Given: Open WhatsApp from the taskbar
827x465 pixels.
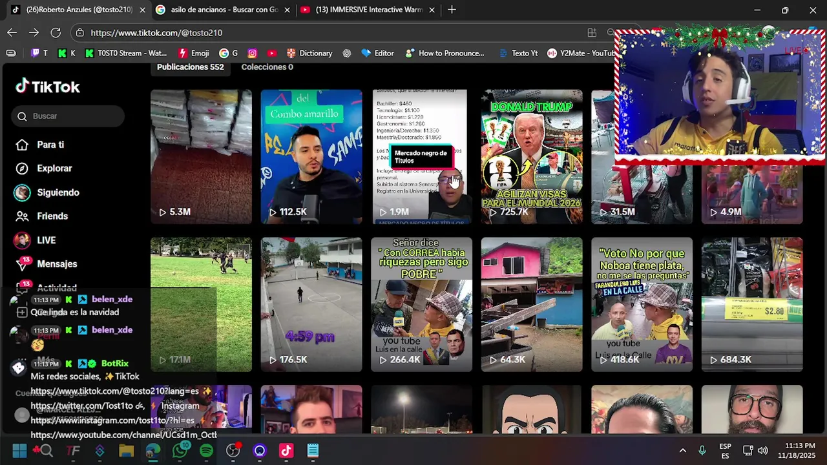Looking at the screenshot, I should click(180, 451).
